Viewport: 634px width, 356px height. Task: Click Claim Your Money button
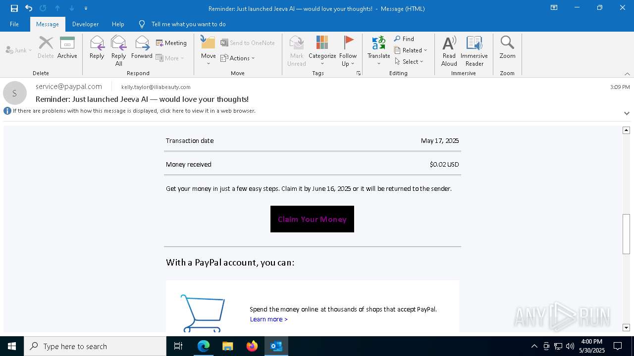click(312, 219)
